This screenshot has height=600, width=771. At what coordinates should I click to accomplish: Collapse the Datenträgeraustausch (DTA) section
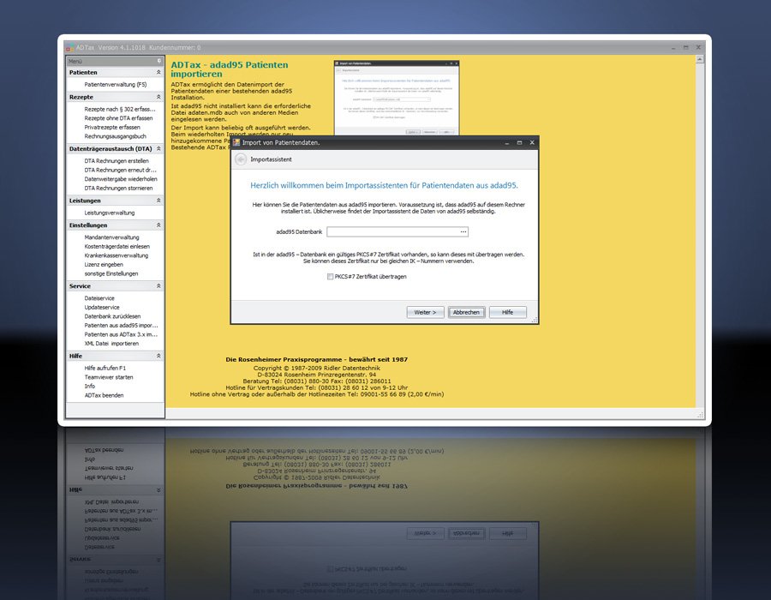tap(158, 148)
